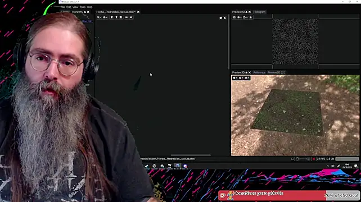The image size is (361, 202).
Task: Undock the Preview2D panel
Action: (246, 12)
